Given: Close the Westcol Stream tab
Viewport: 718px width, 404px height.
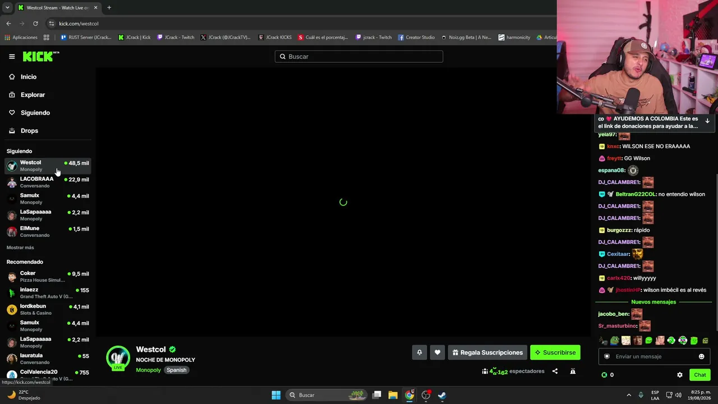Looking at the screenshot, I should (95, 8).
